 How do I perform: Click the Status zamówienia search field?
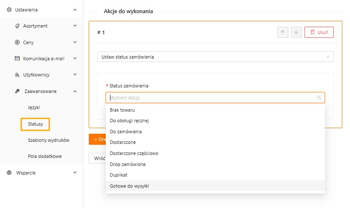click(212, 98)
